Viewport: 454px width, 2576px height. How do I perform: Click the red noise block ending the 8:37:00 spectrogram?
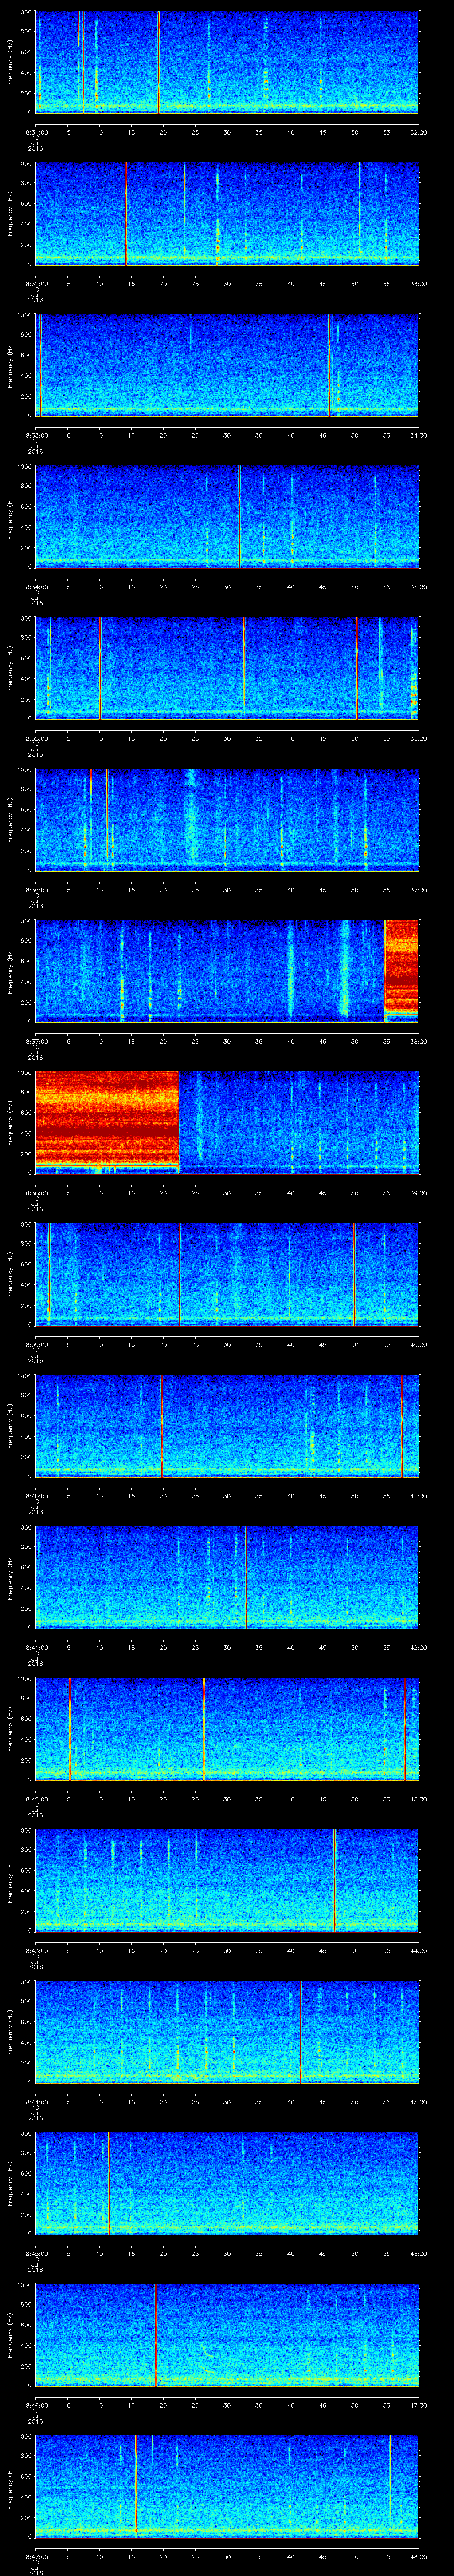[x=401, y=969]
